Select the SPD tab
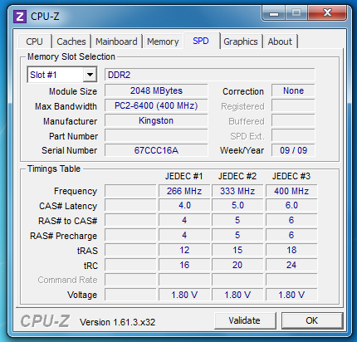The image size is (357, 342). pos(201,41)
